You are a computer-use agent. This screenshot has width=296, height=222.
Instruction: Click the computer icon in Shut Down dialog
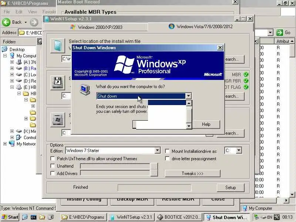click(85, 90)
